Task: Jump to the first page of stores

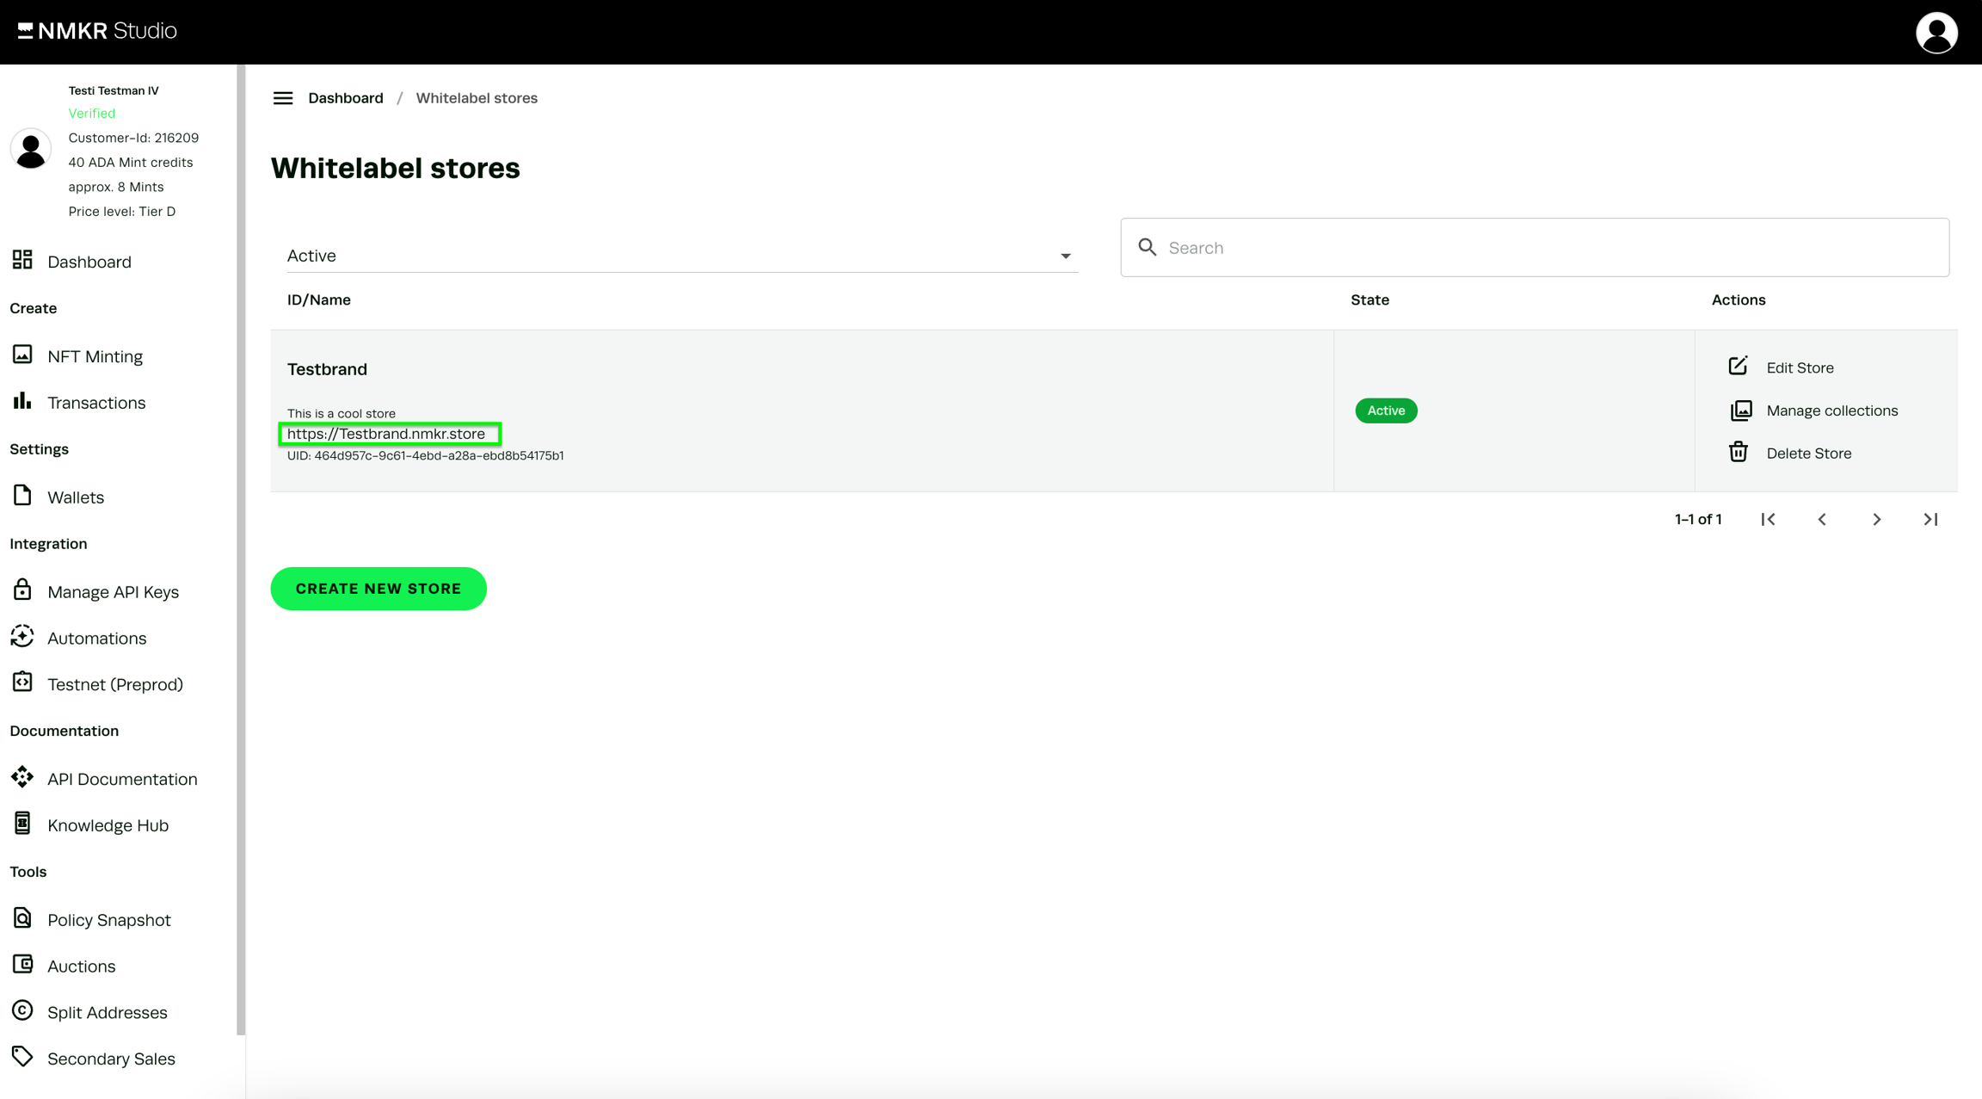Action: click(1768, 519)
